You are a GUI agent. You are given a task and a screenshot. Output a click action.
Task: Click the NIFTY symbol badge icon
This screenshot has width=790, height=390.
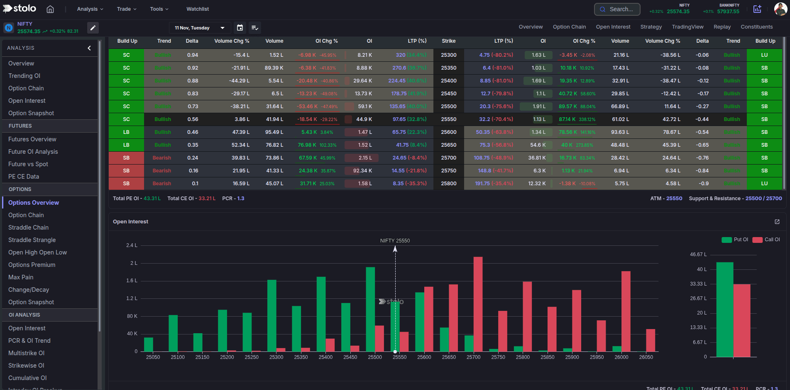[8, 27]
